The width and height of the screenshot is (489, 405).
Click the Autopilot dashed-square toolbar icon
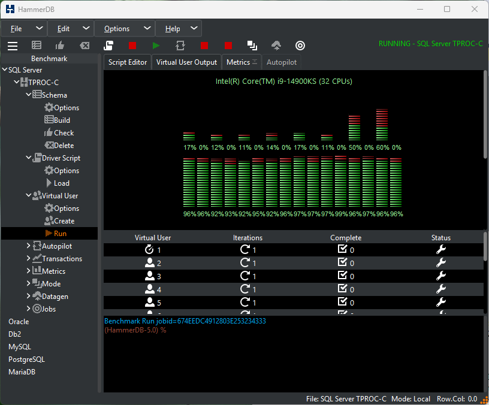(x=180, y=46)
